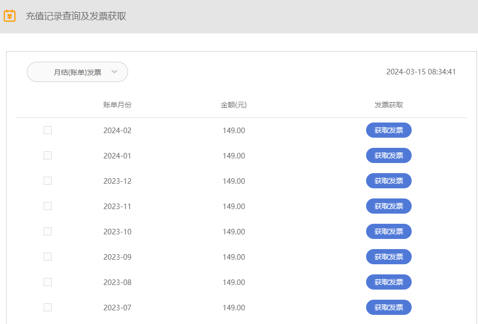
Task: Click the 账单月份 column header
Action: (x=117, y=105)
